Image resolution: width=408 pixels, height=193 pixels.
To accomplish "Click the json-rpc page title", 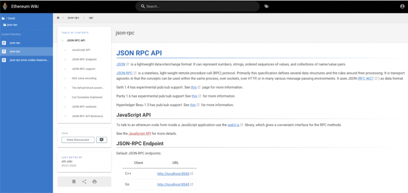I will click(x=125, y=33).
